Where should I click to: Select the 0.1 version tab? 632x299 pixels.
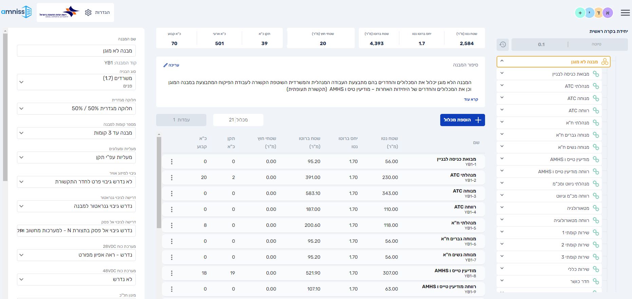tap(541, 44)
